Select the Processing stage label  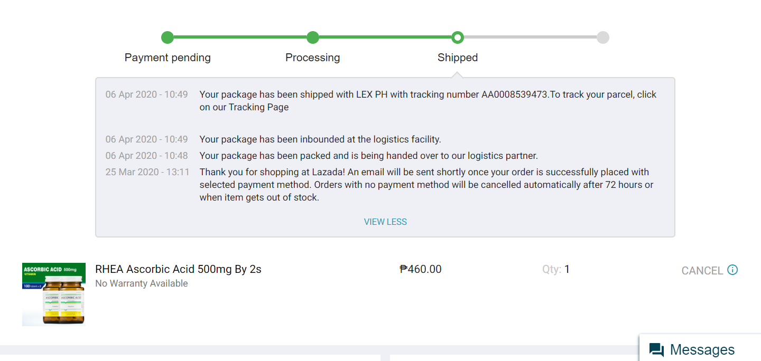(313, 58)
